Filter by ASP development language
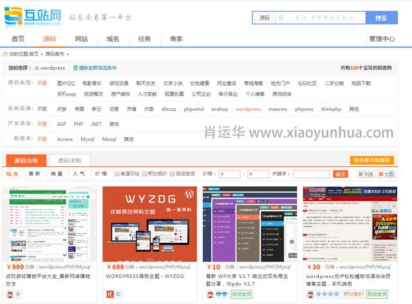 (62, 124)
